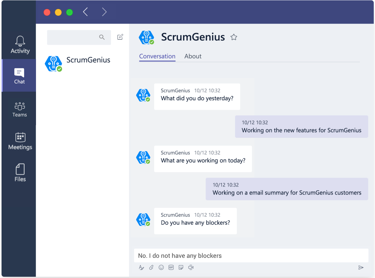Click the search magnifier in the chat list

102,37
